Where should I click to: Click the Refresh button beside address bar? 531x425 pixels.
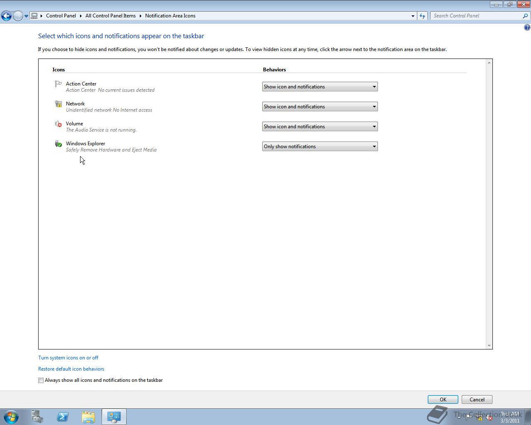pos(422,16)
